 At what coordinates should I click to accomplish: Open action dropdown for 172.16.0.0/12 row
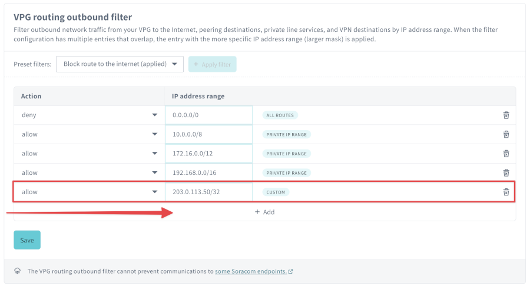point(90,154)
